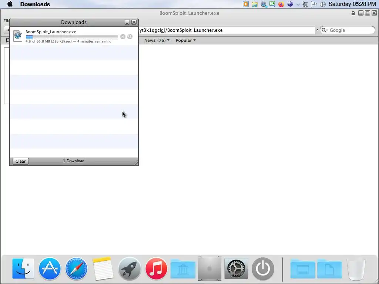
Task: Click the '1 Download' count label
Action: click(74, 161)
